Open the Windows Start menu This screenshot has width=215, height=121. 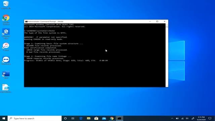[x=4, y=118]
